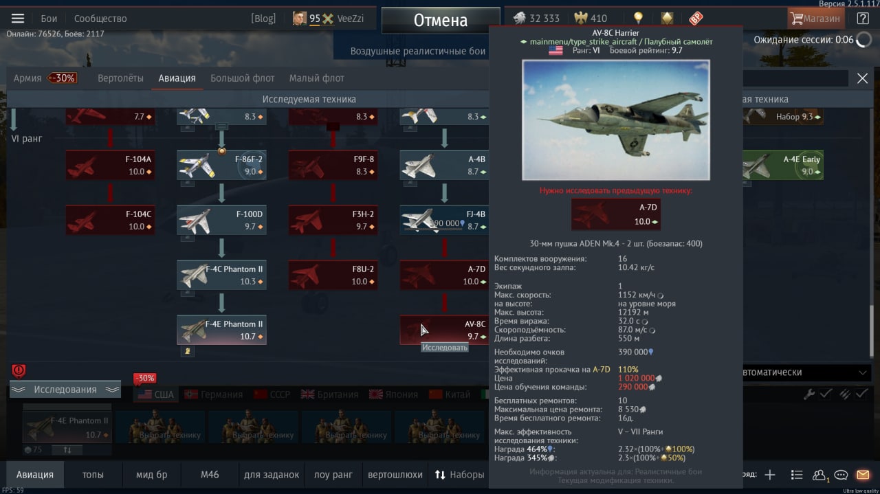The width and height of the screenshot is (880, 494).
Task: Select the F9F-8 aircraft card
Action: [x=333, y=166]
